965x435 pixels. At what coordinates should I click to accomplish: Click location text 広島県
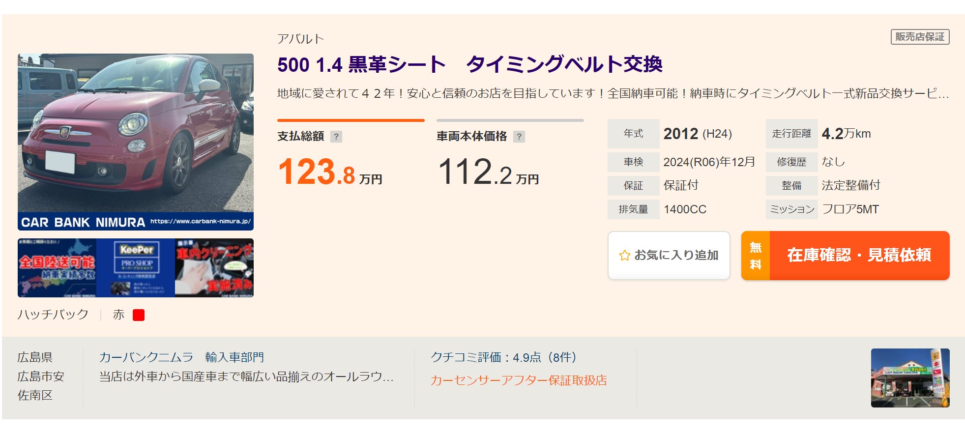pos(35,357)
